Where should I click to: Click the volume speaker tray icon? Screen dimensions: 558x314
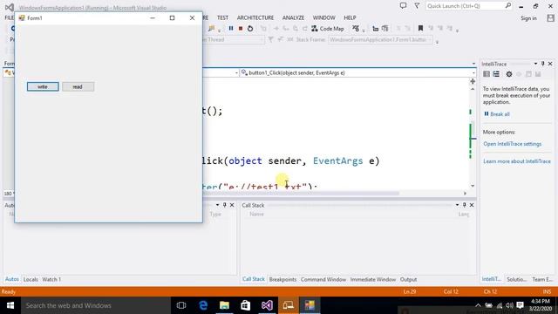coord(509,305)
